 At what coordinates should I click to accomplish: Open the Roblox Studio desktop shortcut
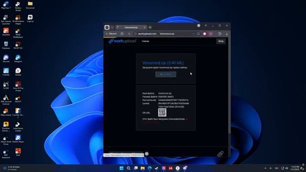18,6
